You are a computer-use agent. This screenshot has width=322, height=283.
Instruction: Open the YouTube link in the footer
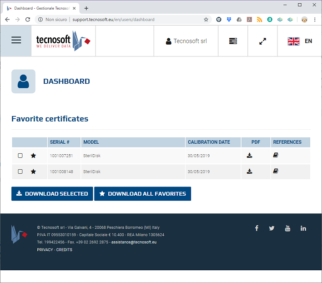click(287, 228)
